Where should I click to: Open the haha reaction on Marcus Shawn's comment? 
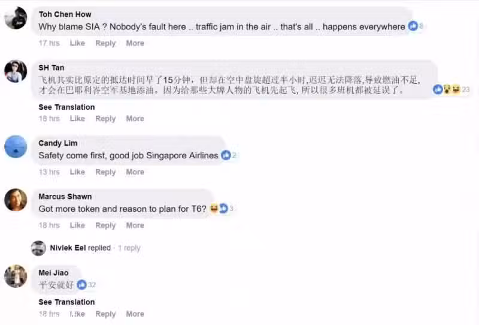tap(214, 209)
